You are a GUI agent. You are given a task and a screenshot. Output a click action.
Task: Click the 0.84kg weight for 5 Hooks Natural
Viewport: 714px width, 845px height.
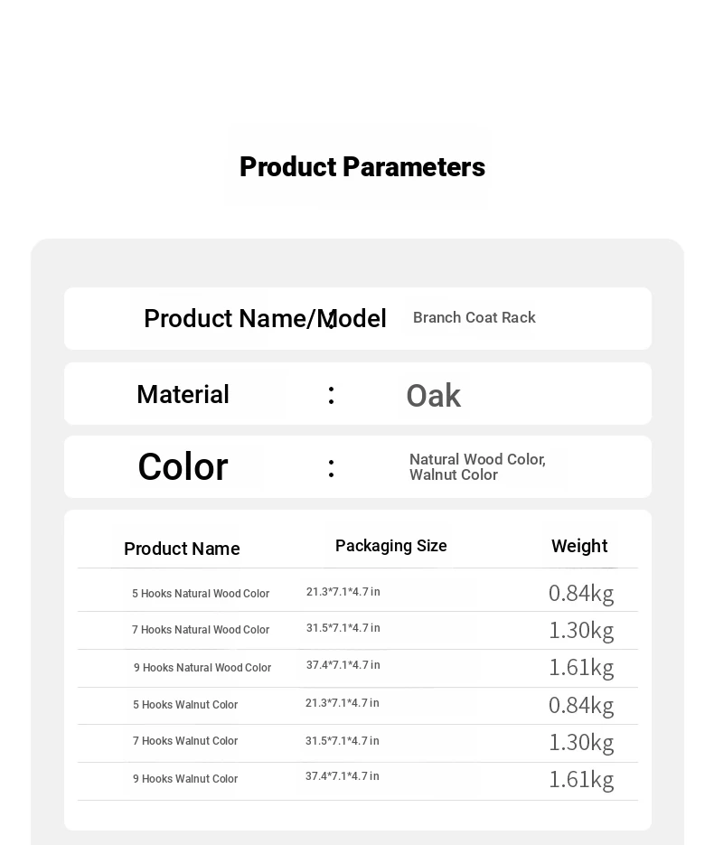(x=581, y=594)
